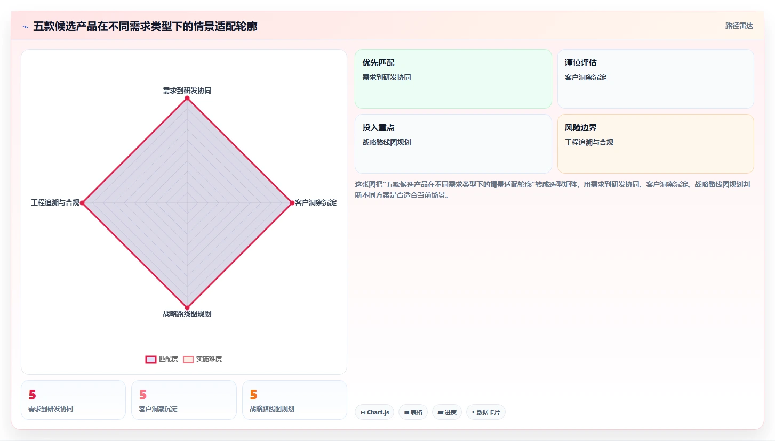Open the 投入重点 card

tap(453, 144)
